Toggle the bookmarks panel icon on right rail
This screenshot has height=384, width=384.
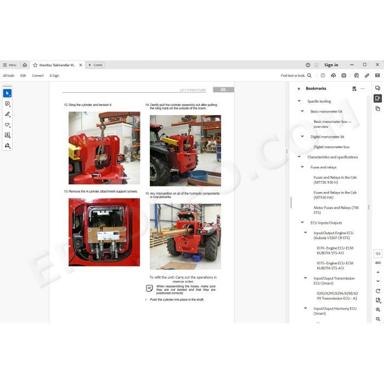tap(377, 98)
